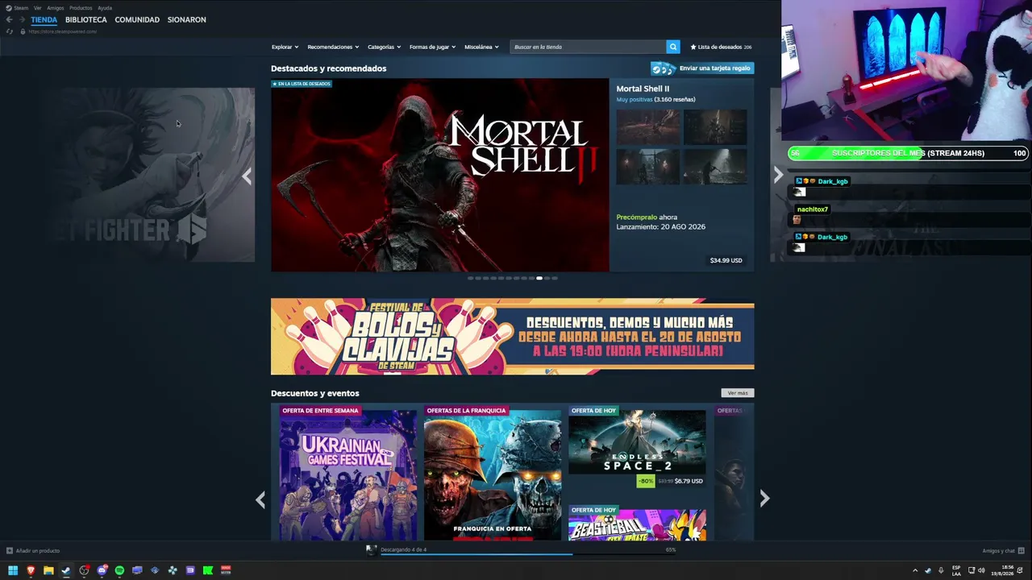This screenshot has height=580, width=1032.
Task: Open the Windows Start menu
Action: coord(13,570)
